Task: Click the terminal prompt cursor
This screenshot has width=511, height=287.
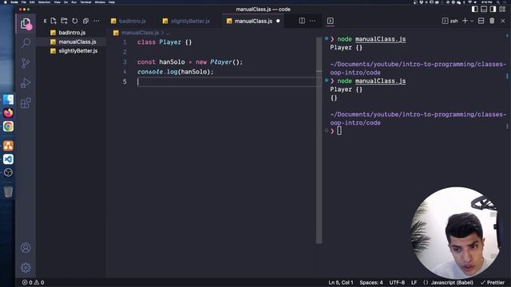Action: click(x=339, y=131)
